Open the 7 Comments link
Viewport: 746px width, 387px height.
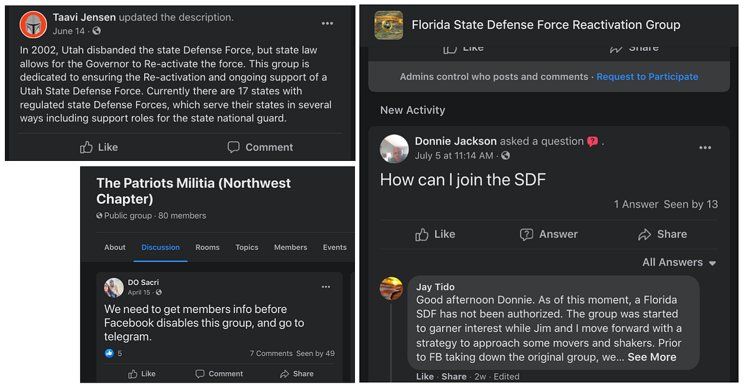tap(271, 353)
